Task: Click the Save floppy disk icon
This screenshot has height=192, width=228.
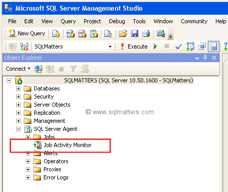Action: [x=135, y=33]
